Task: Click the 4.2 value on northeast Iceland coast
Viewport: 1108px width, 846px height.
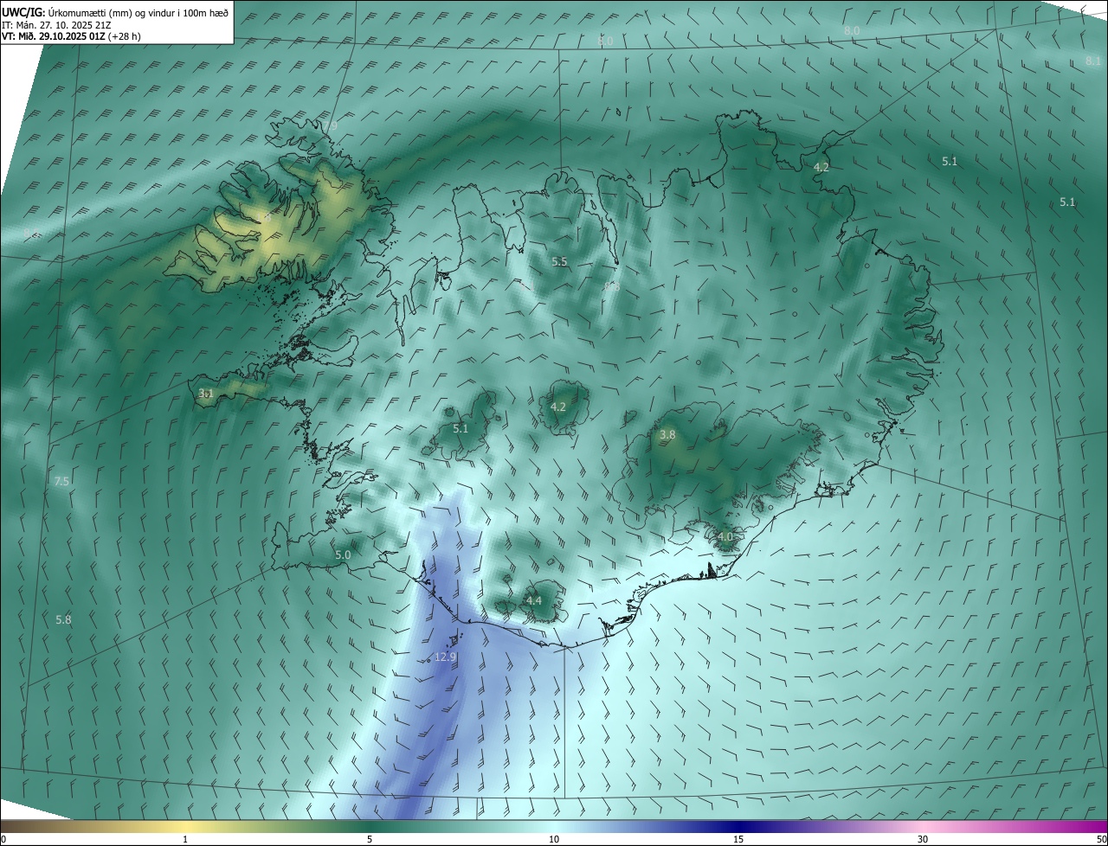Action: 821,168
